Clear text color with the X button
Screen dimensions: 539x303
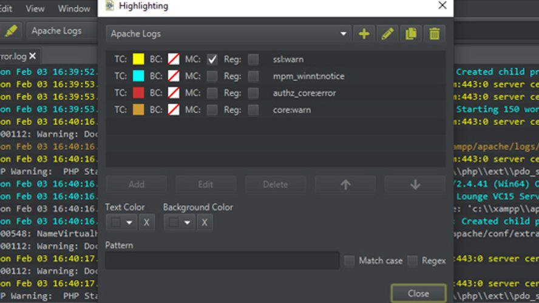click(x=146, y=222)
